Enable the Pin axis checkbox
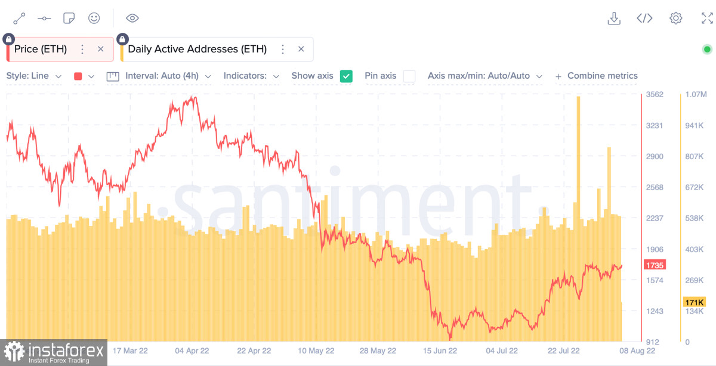This screenshot has width=716, height=366. click(409, 76)
